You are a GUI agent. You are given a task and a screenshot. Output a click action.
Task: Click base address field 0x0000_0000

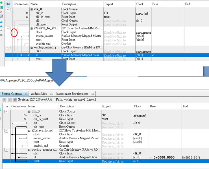(164, 157)
